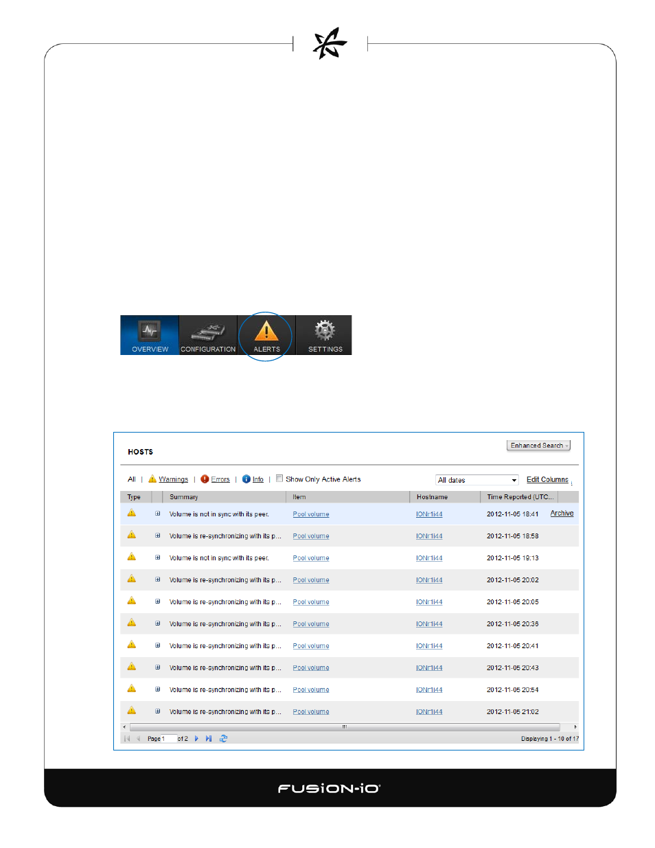Click the Page number input field

[169, 739]
